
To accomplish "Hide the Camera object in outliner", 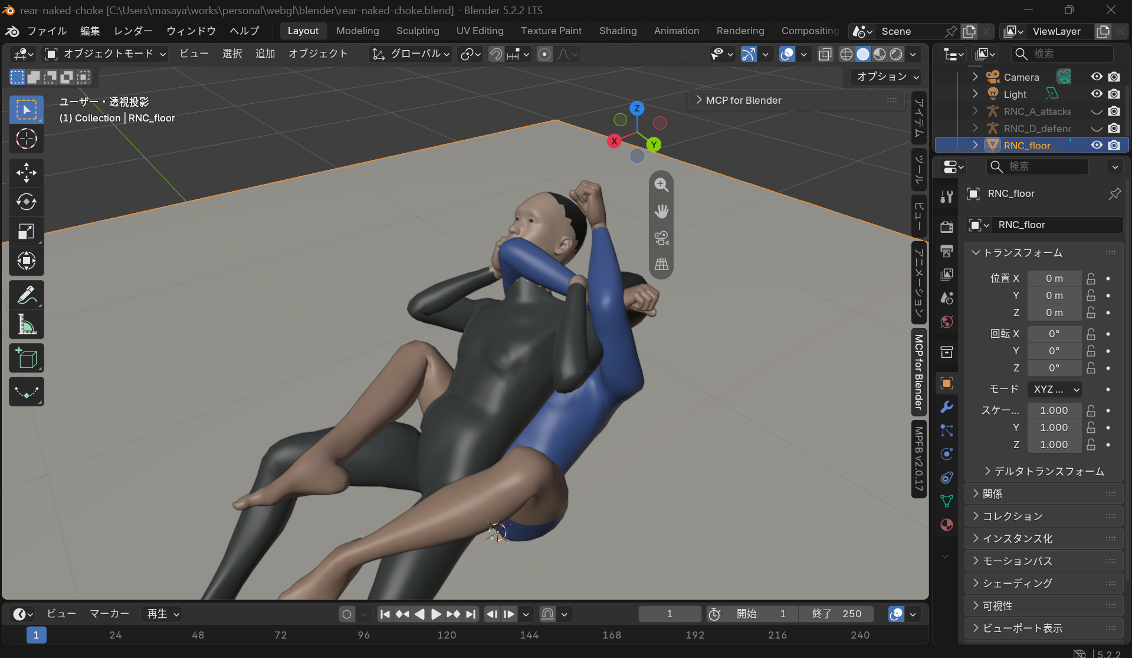I will pyautogui.click(x=1097, y=77).
